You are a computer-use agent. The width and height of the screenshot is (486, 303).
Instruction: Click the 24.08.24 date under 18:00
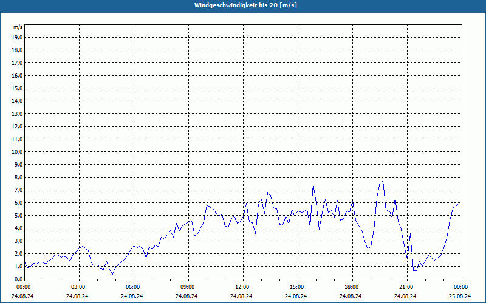click(351, 296)
